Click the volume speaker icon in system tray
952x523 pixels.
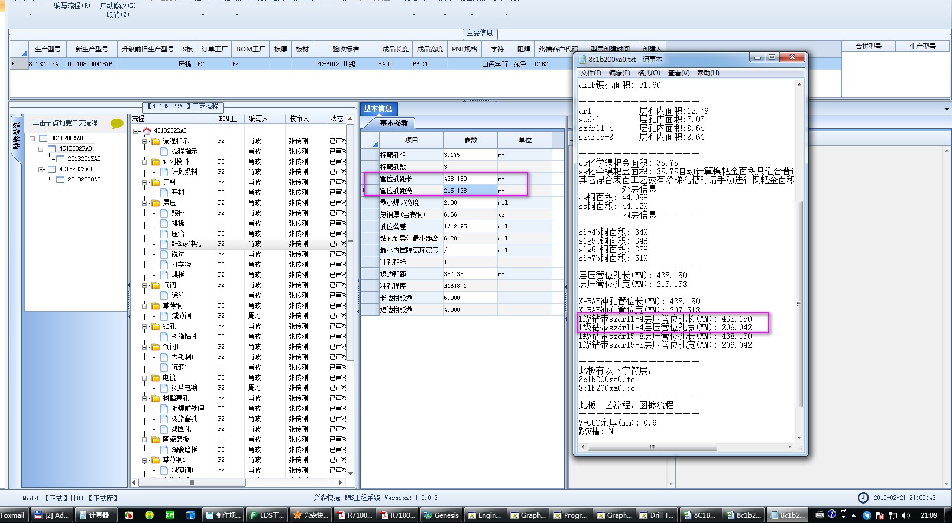coord(906,515)
